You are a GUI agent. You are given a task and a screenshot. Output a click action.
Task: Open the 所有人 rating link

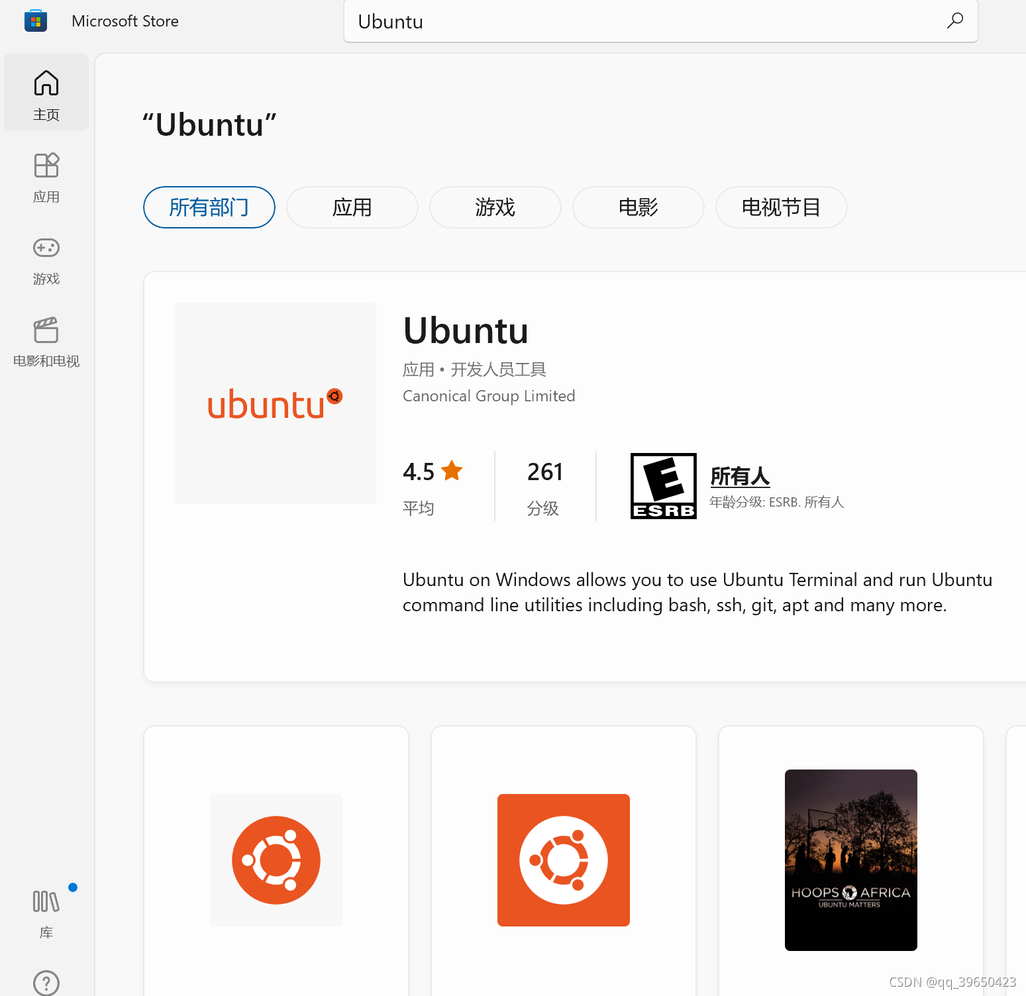point(740,476)
